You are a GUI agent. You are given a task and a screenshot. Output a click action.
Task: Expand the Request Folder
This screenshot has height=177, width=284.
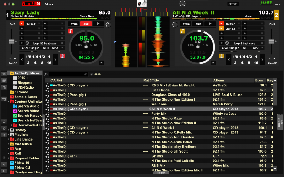9,158
